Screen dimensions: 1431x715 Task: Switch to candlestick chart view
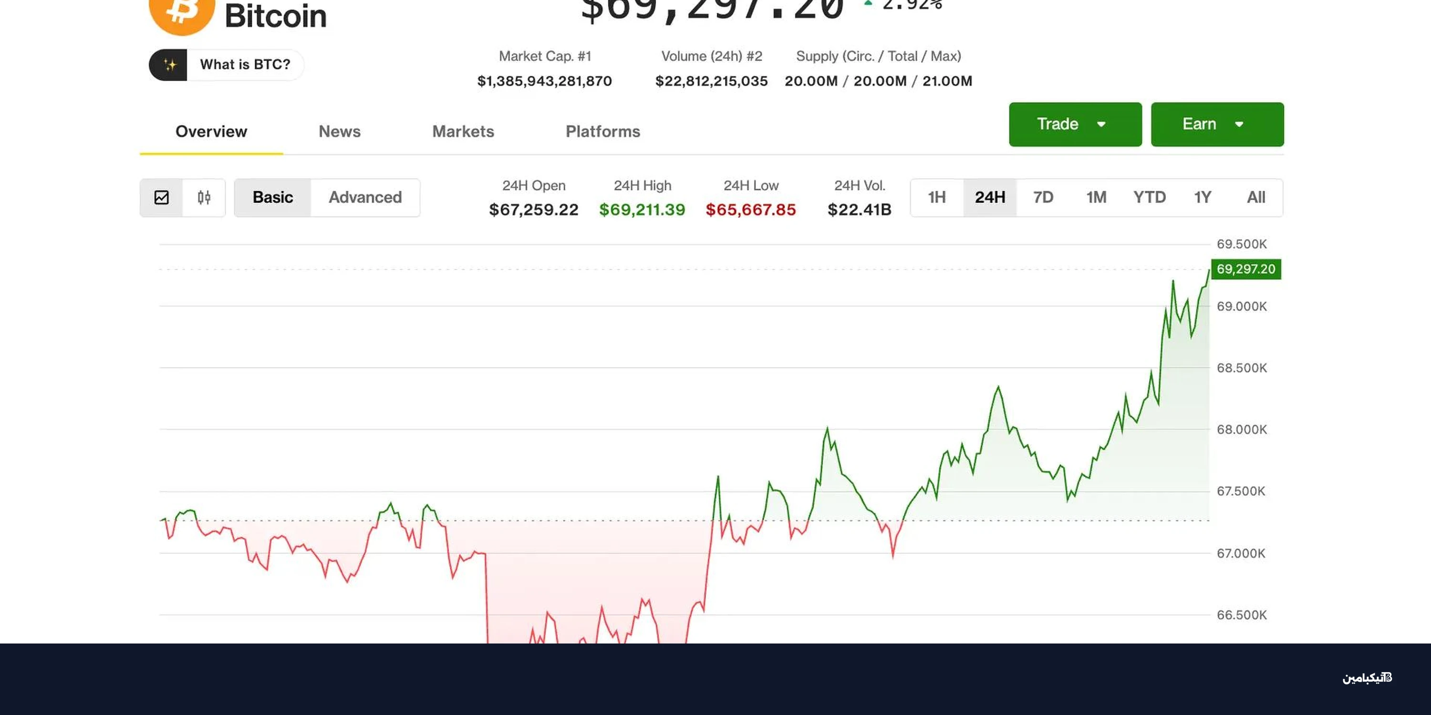[203, 198]
